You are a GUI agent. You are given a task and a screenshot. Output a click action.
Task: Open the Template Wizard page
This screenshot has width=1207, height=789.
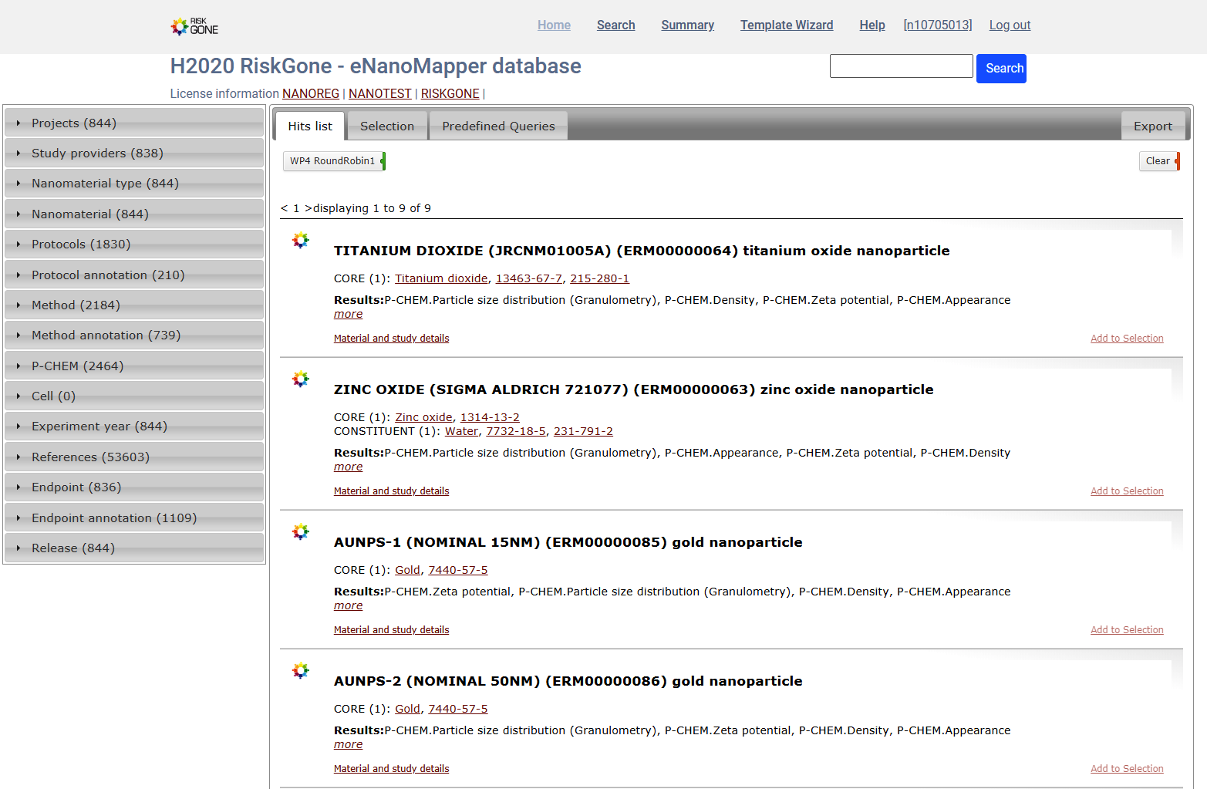[786, 25]
